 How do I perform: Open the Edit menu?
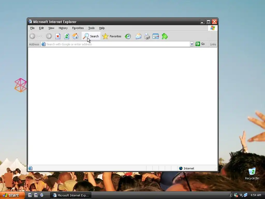click(41, 28)
